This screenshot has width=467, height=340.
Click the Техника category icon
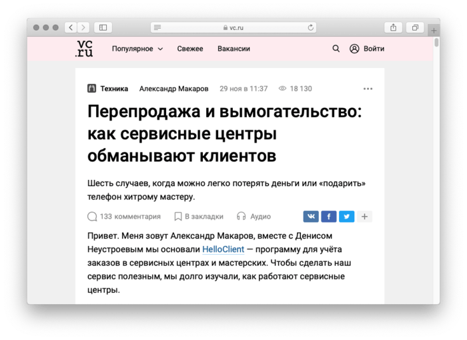click(x=92, y=89)
